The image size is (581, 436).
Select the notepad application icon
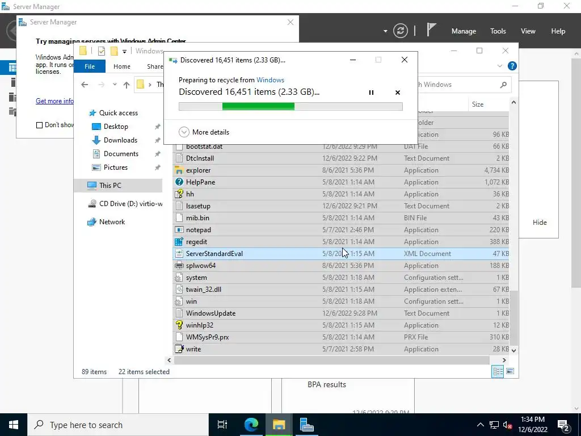pos(179,230)
